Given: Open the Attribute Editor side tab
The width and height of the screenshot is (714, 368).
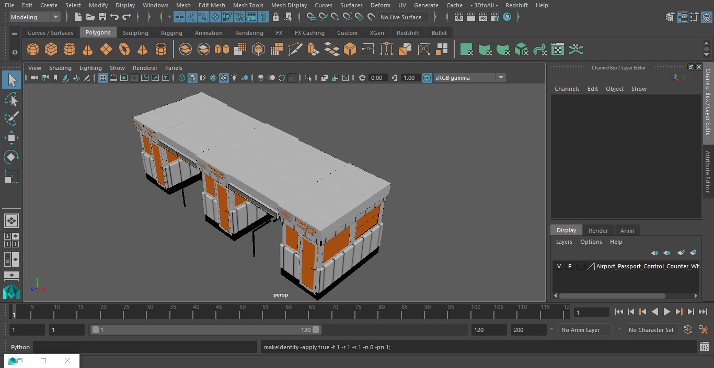Looking at the screenshot, I should (708, 172).
